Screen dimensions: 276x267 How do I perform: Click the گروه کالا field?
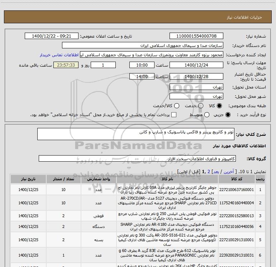click(137, 158)
